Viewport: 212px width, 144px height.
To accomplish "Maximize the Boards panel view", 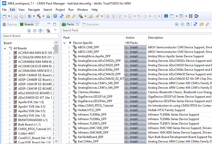I will pyautogui.click(x=55, y=24).
